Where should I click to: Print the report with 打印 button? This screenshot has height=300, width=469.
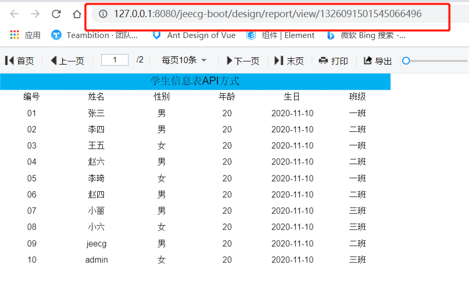(x=333, y=61)
